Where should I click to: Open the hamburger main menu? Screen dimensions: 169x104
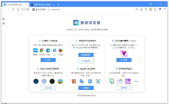165,9
